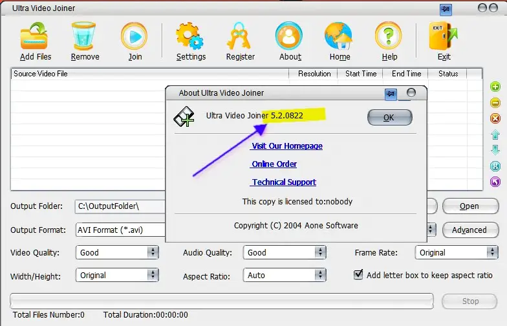Click the red X clear icon in sidebar
The width and height of the screenshot is (507, 326).
tap(495, 118)
